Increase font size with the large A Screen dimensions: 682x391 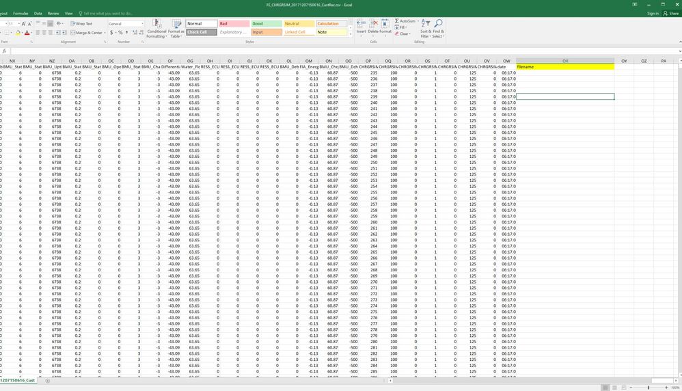click(23, 24)
